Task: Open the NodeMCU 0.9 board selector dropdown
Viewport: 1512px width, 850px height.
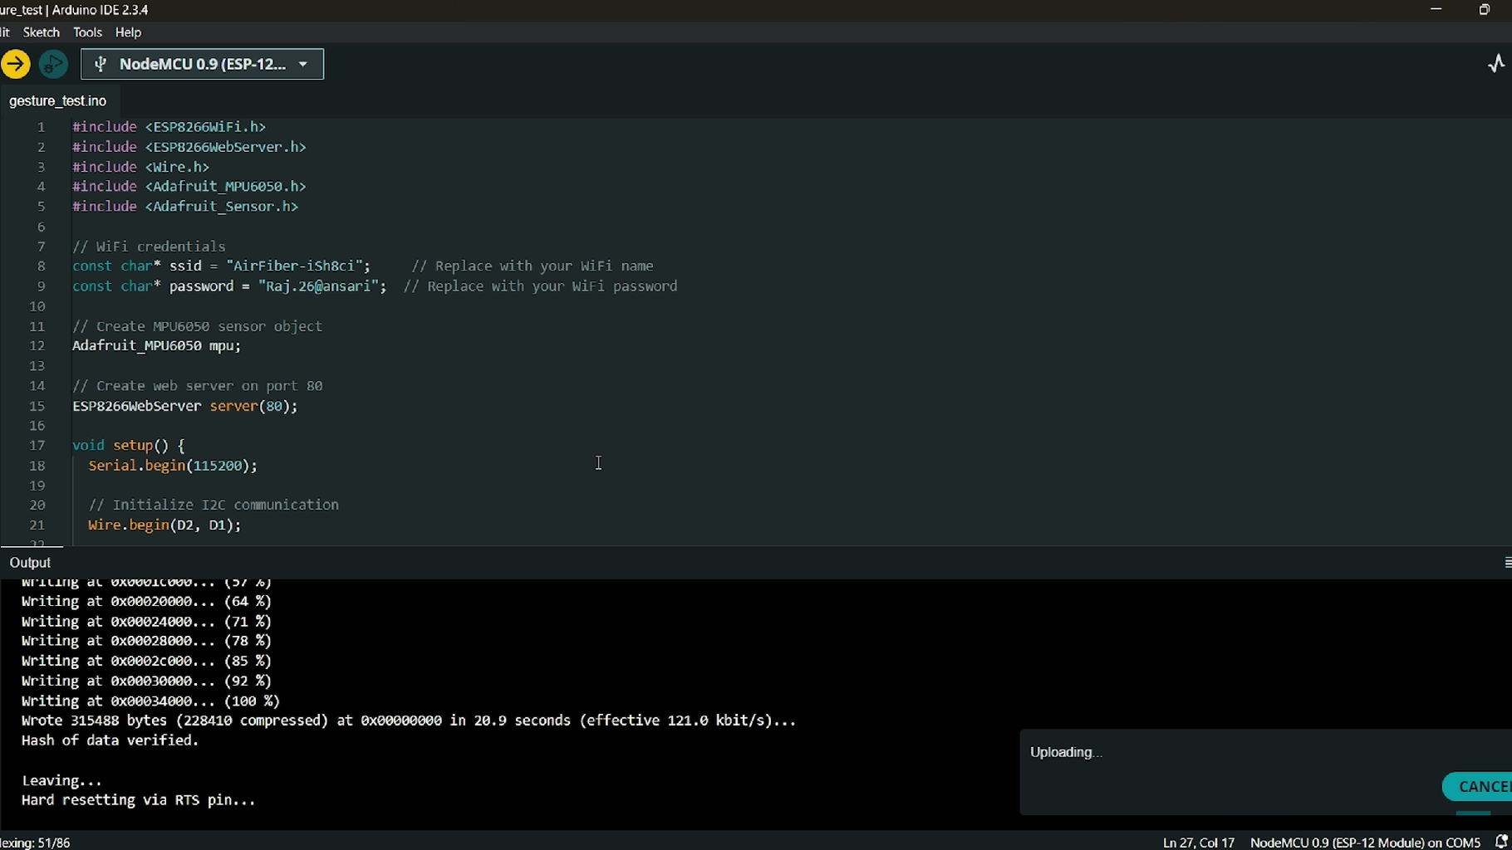Action: [x=202, y=64]
